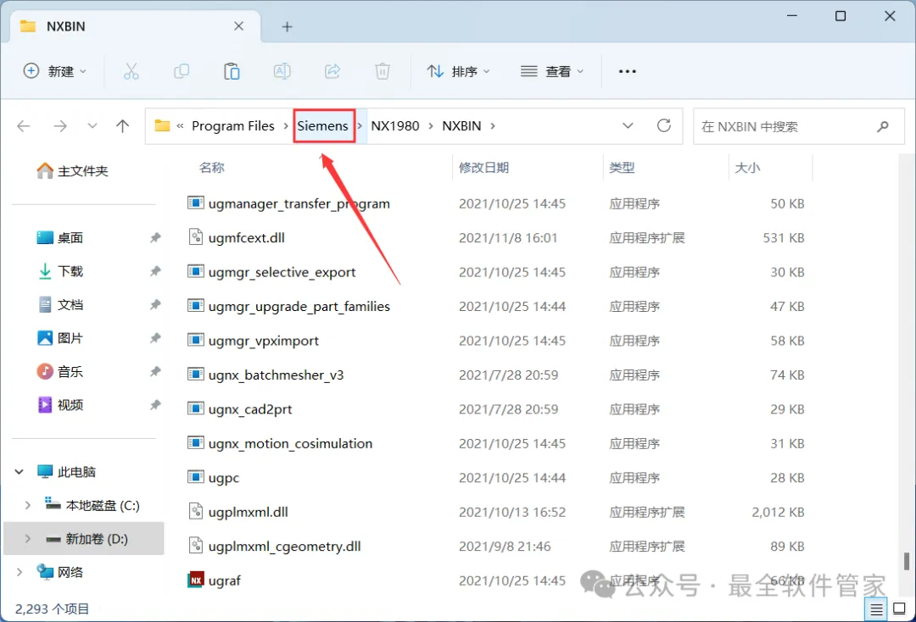Screen dimensions: 916x622
Task: Open the new tab plus button
Action: pos(287,27)
